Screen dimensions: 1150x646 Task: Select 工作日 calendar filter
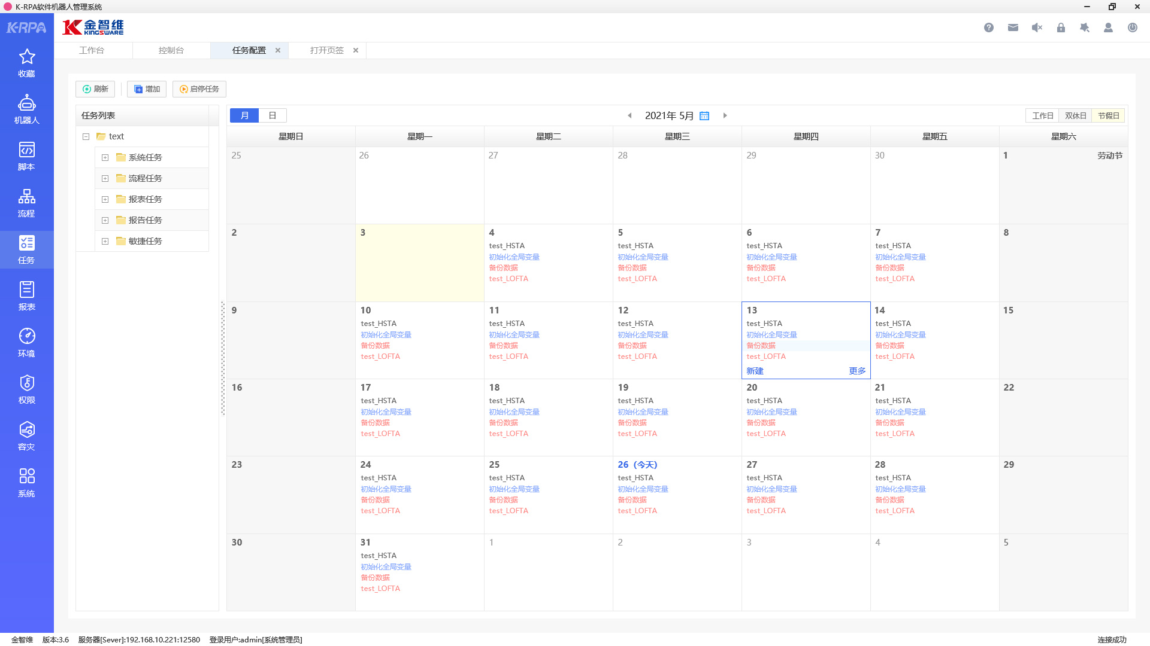[1042, 115]
